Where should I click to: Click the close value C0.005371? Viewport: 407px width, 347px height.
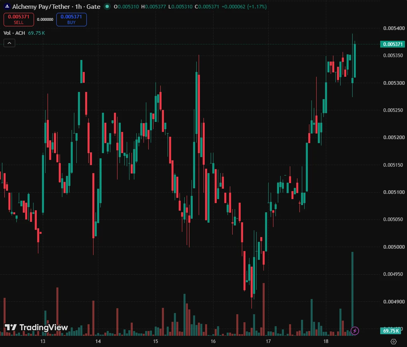coord(207,6)
